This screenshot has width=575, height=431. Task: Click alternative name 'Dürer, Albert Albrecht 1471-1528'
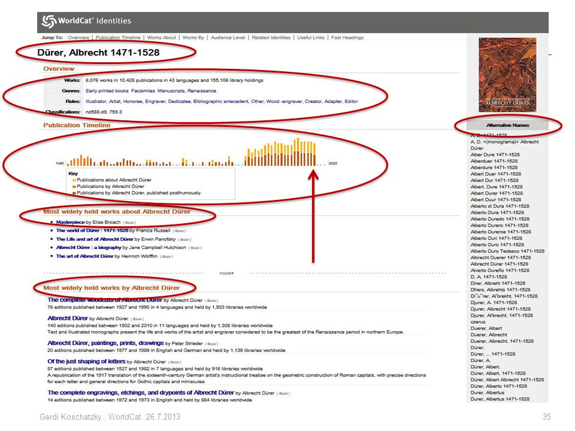(507, 380)
